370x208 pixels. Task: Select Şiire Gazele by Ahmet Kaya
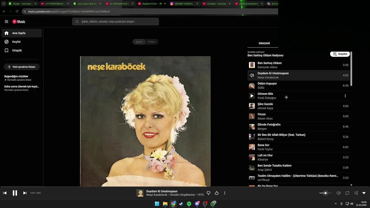(x=299, y=106)
